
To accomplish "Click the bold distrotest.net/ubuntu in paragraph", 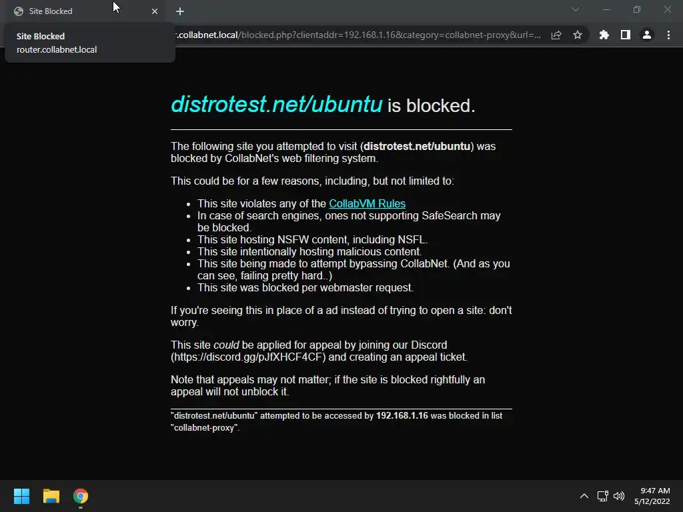I will tap(417, 146).
